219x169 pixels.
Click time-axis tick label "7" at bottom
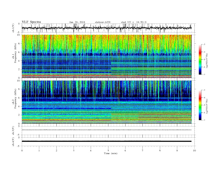point(143,150)
